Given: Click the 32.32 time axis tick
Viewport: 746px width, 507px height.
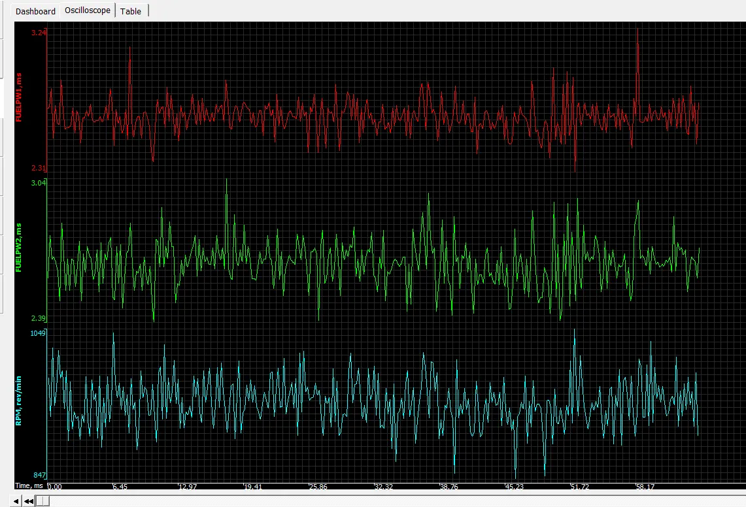Looking at the screenshot, I should (x=384, y=487).
